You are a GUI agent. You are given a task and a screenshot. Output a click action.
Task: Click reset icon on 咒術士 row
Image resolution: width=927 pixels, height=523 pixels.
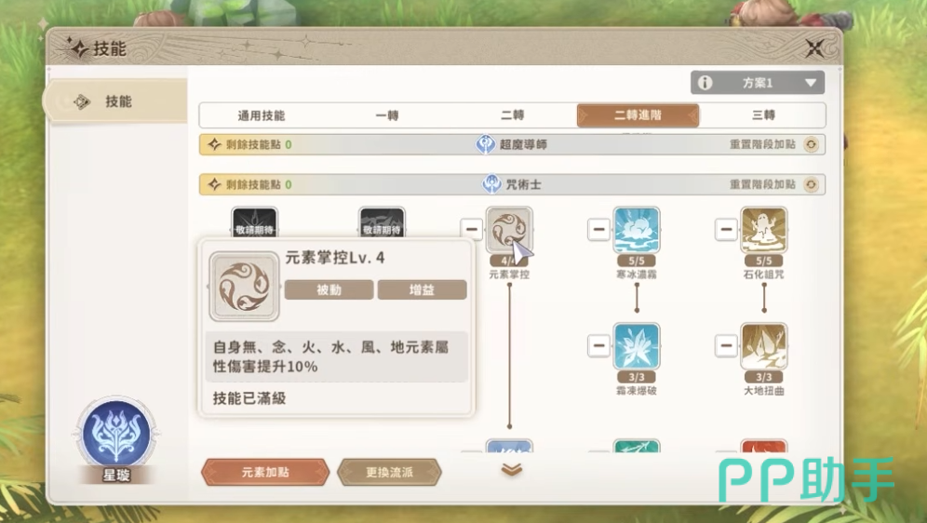(x=812, y=184)
